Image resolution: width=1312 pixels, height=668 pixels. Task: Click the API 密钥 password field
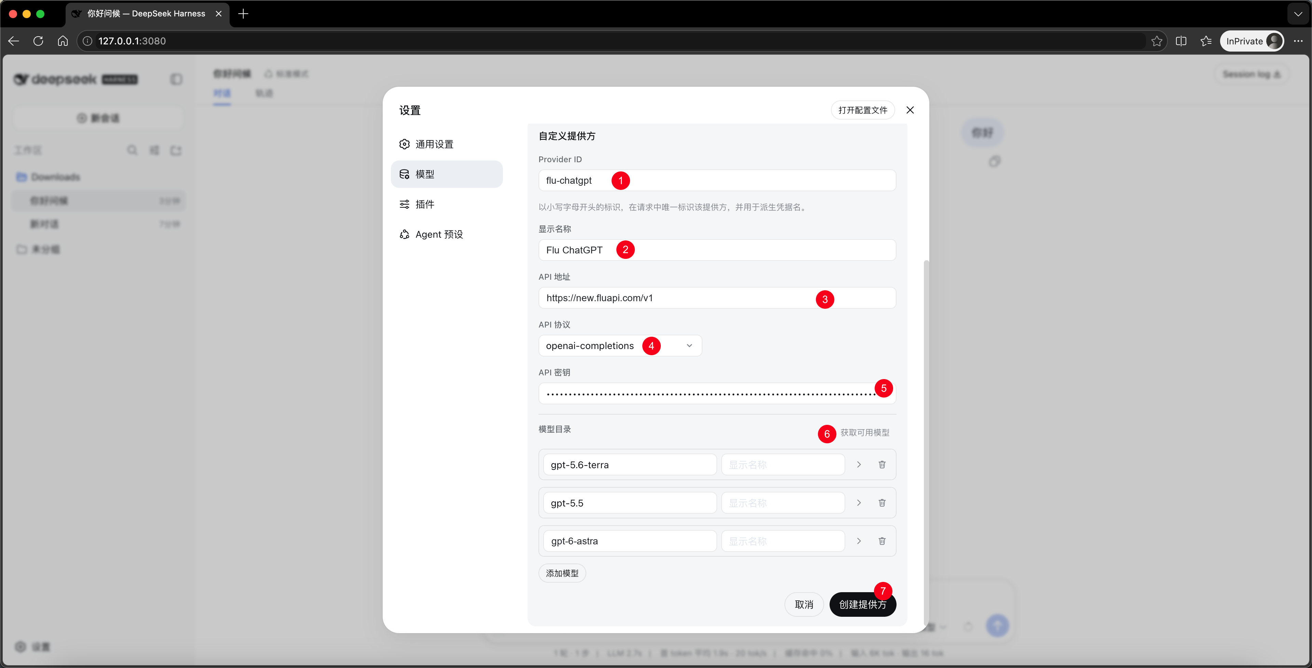pos(717,393)
